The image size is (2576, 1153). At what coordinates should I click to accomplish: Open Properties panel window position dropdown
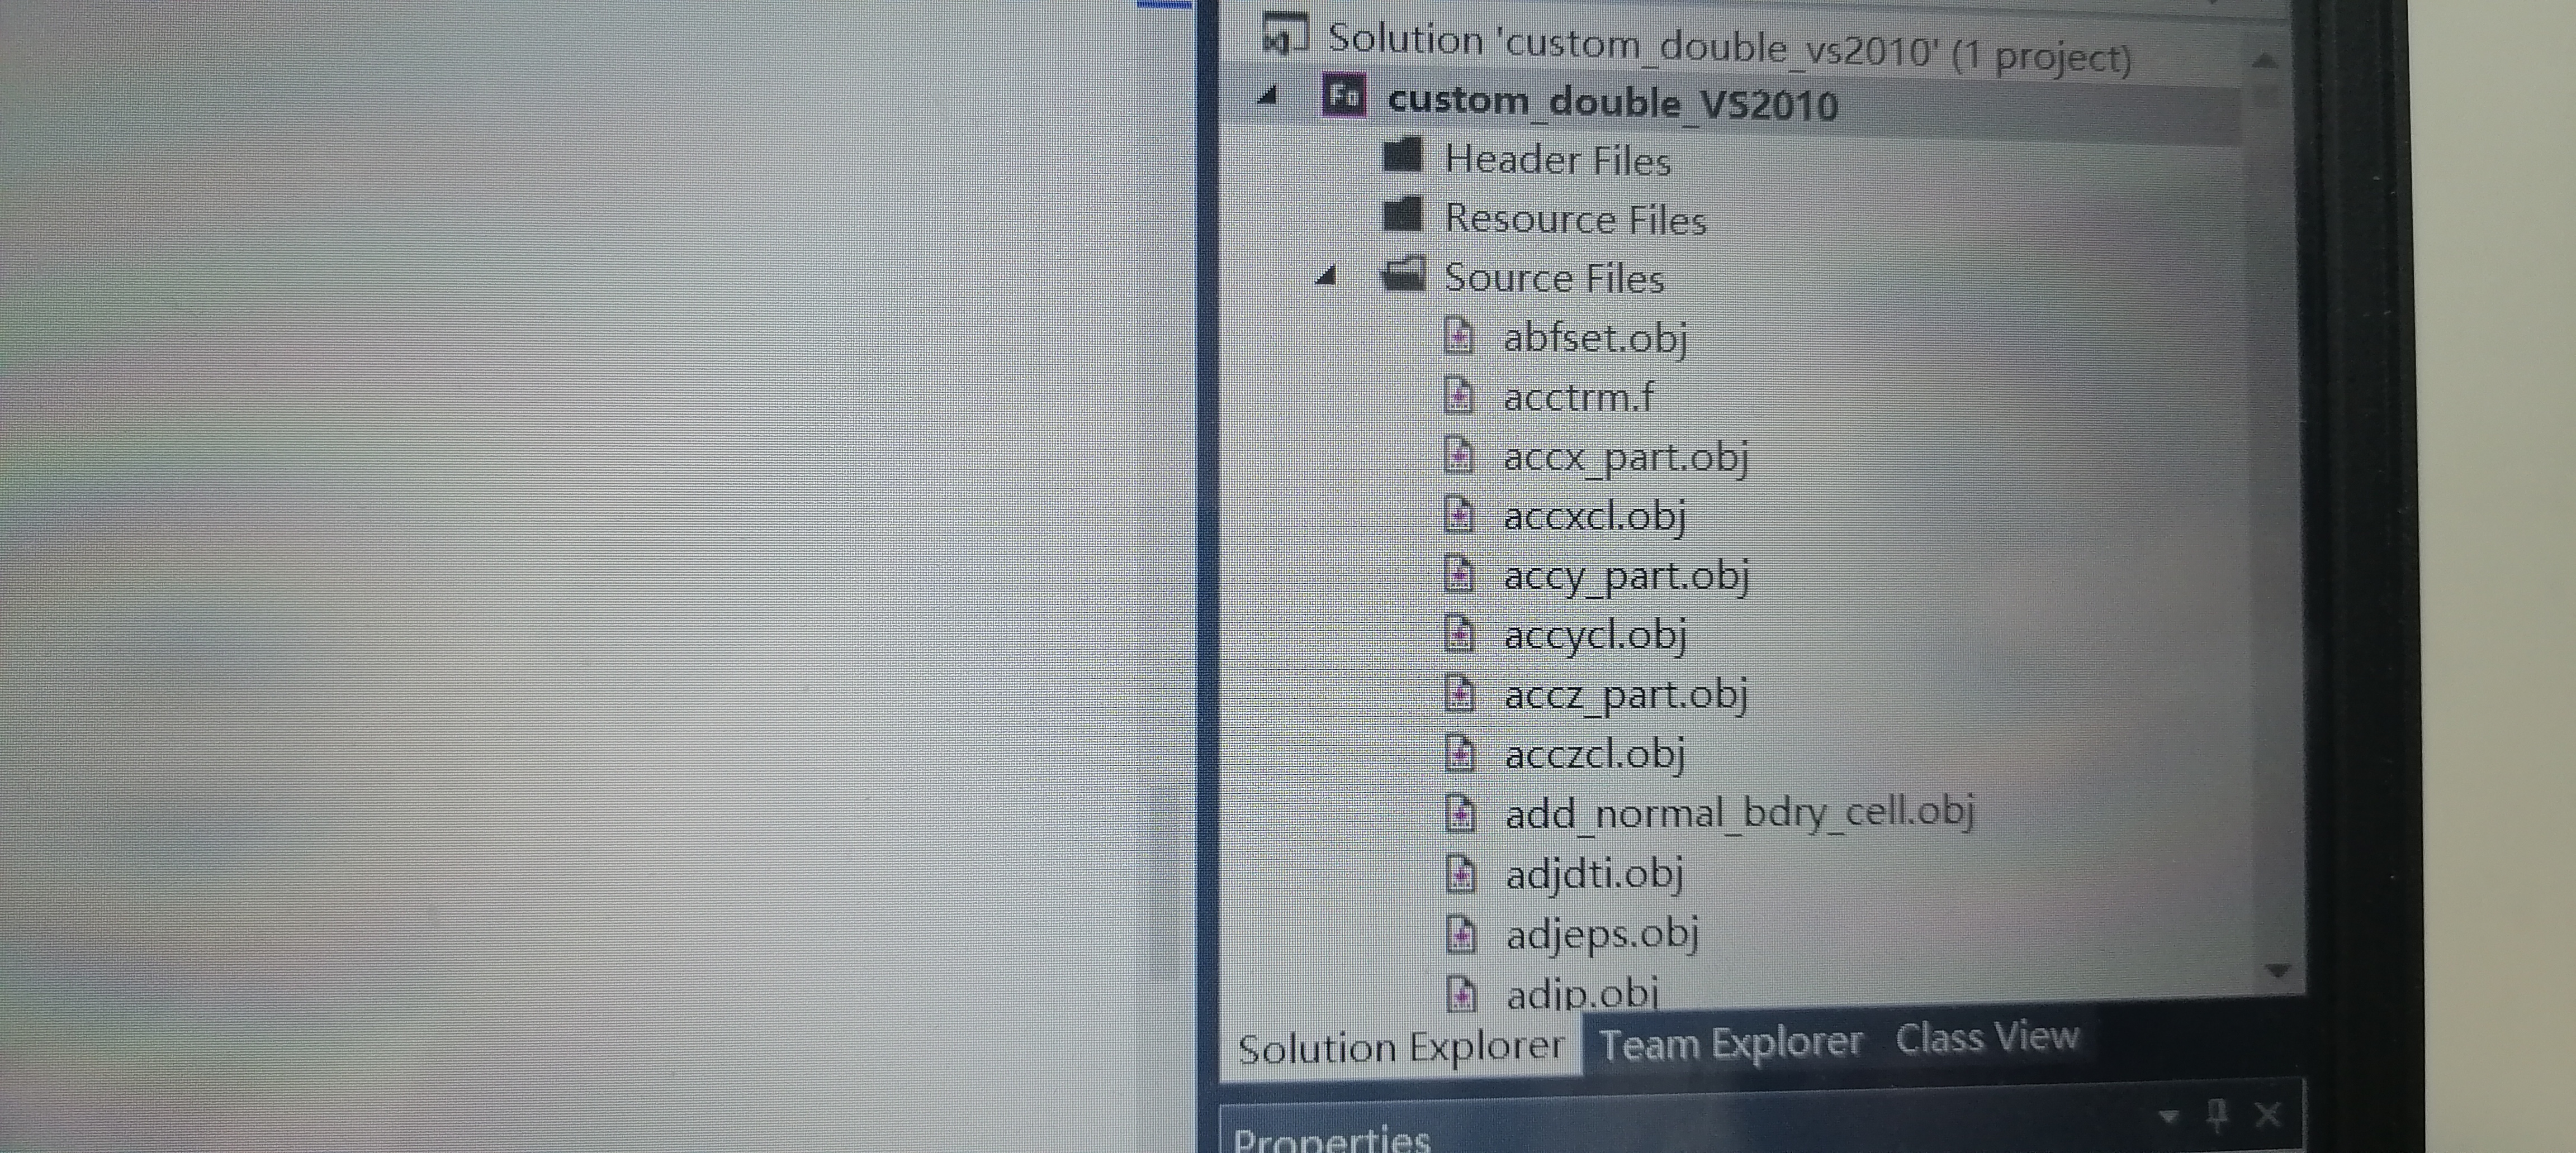pyautogui.click(x=2168, y=1115)
